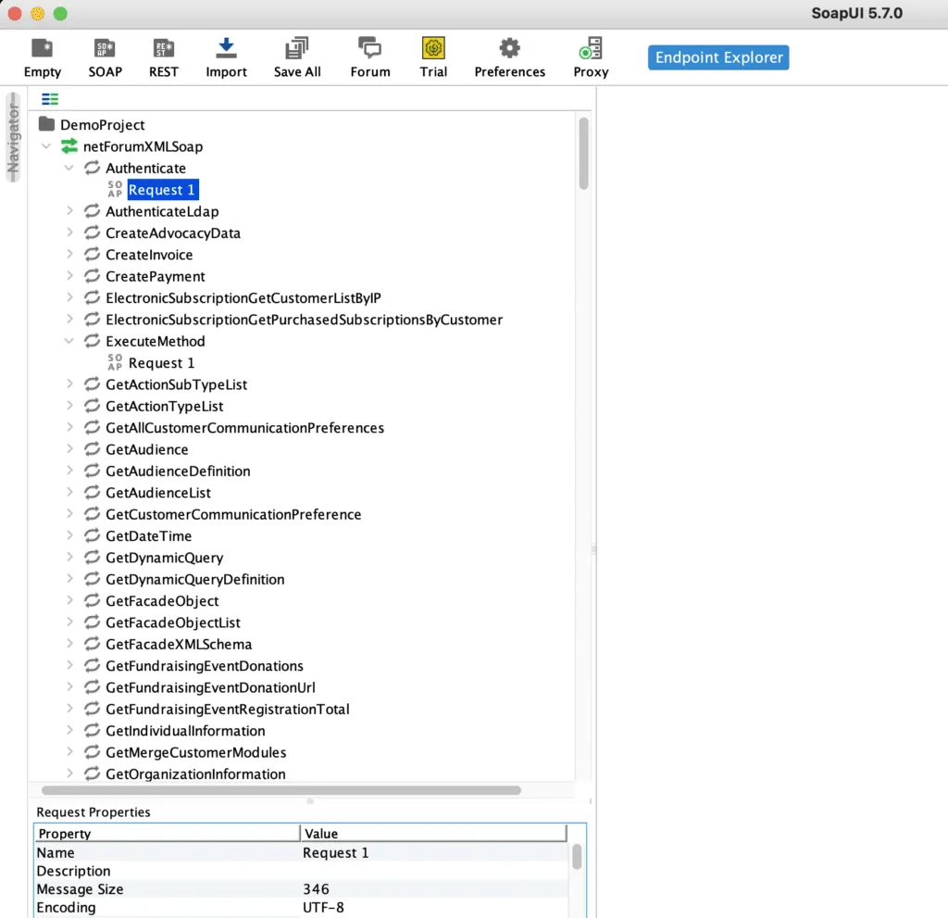Image resolution: width=948 pixels, height=918 pixels.
Task: Collapse the Authenticate operation
Action: [69, 168]
